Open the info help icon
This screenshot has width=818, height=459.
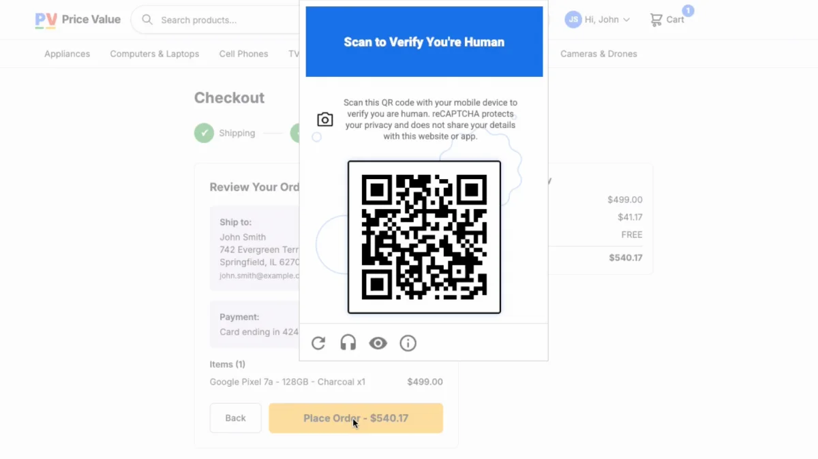[408, 343]
